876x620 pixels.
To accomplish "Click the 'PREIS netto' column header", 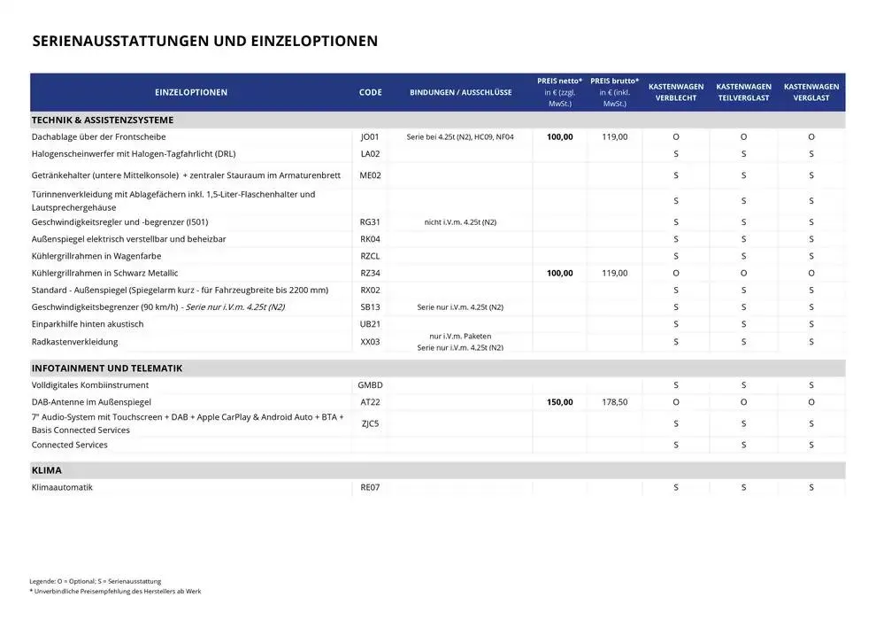I will pos(559,92).
